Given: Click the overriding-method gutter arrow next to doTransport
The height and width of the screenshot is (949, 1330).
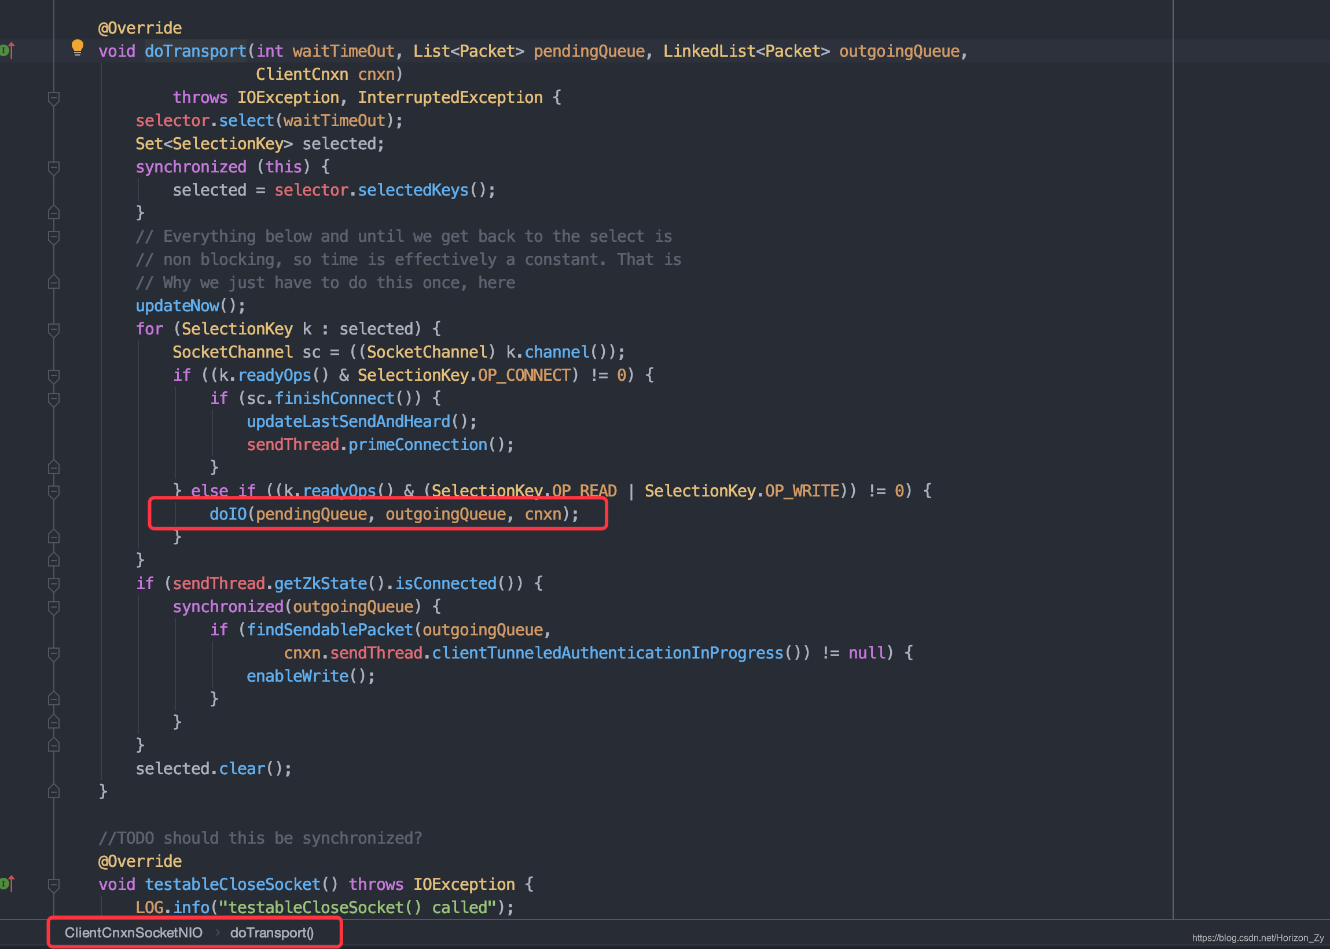Looking at the screenshot, I should (8, 50).
